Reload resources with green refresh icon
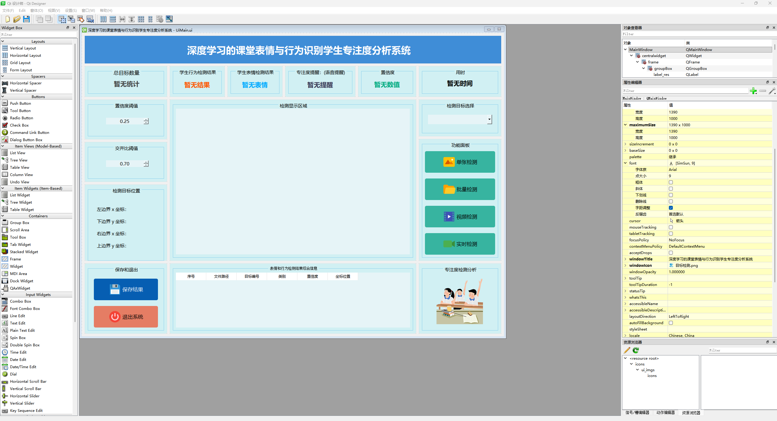 (x=636, y=350)
